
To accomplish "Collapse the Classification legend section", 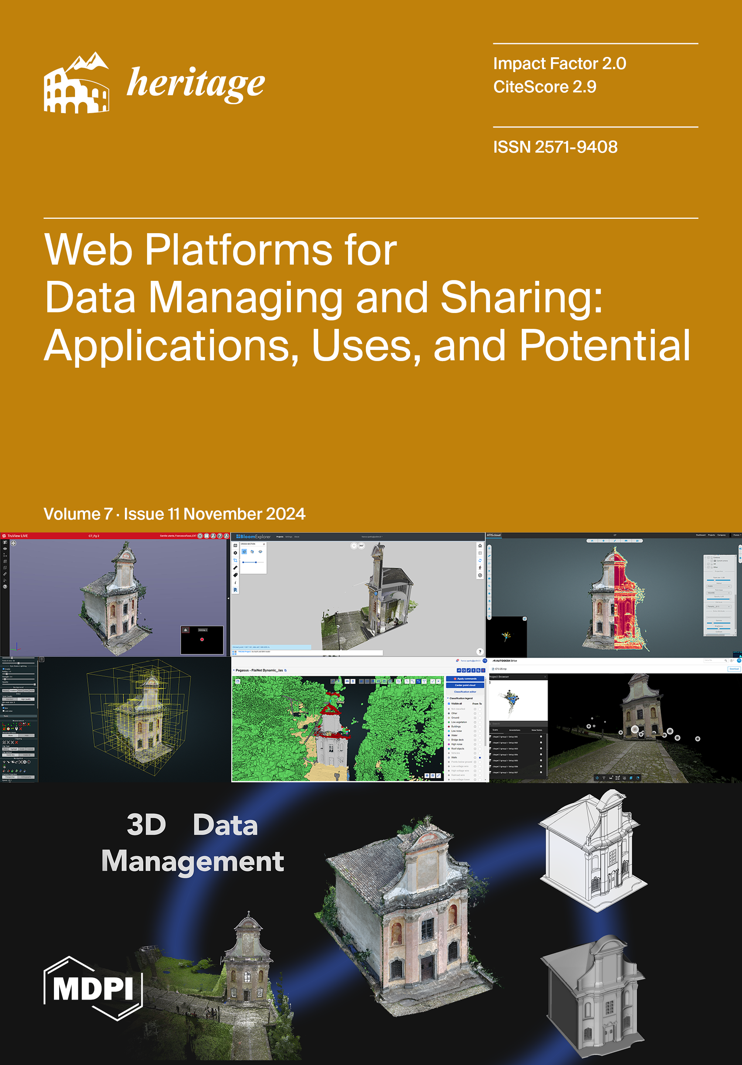I will pyautogui.click(x=448, y=698).
